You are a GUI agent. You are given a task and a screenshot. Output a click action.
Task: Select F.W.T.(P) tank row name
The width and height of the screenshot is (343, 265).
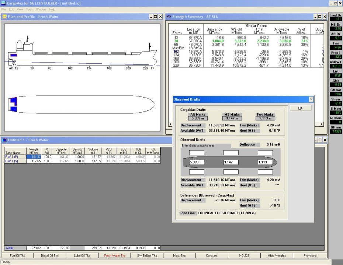pos(15,157)
